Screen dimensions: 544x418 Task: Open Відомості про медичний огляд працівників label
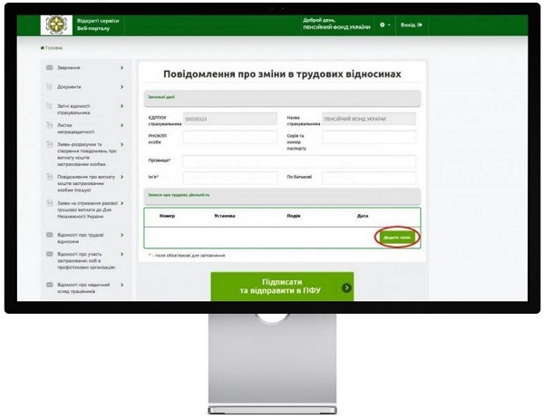[x=83, y=288]
